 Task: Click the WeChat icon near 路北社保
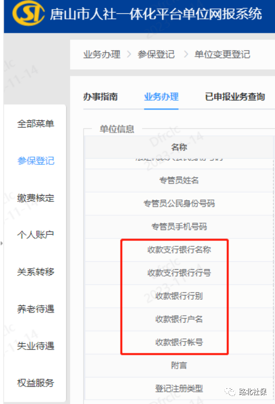(230, 392)
